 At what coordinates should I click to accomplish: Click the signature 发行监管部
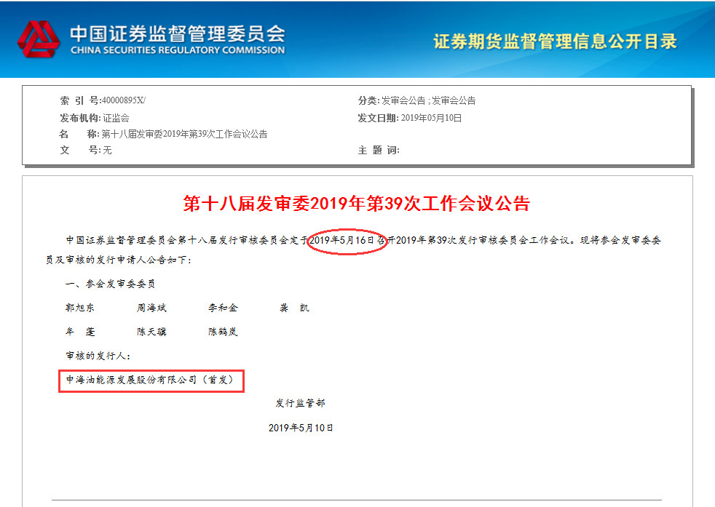(300, 403)
